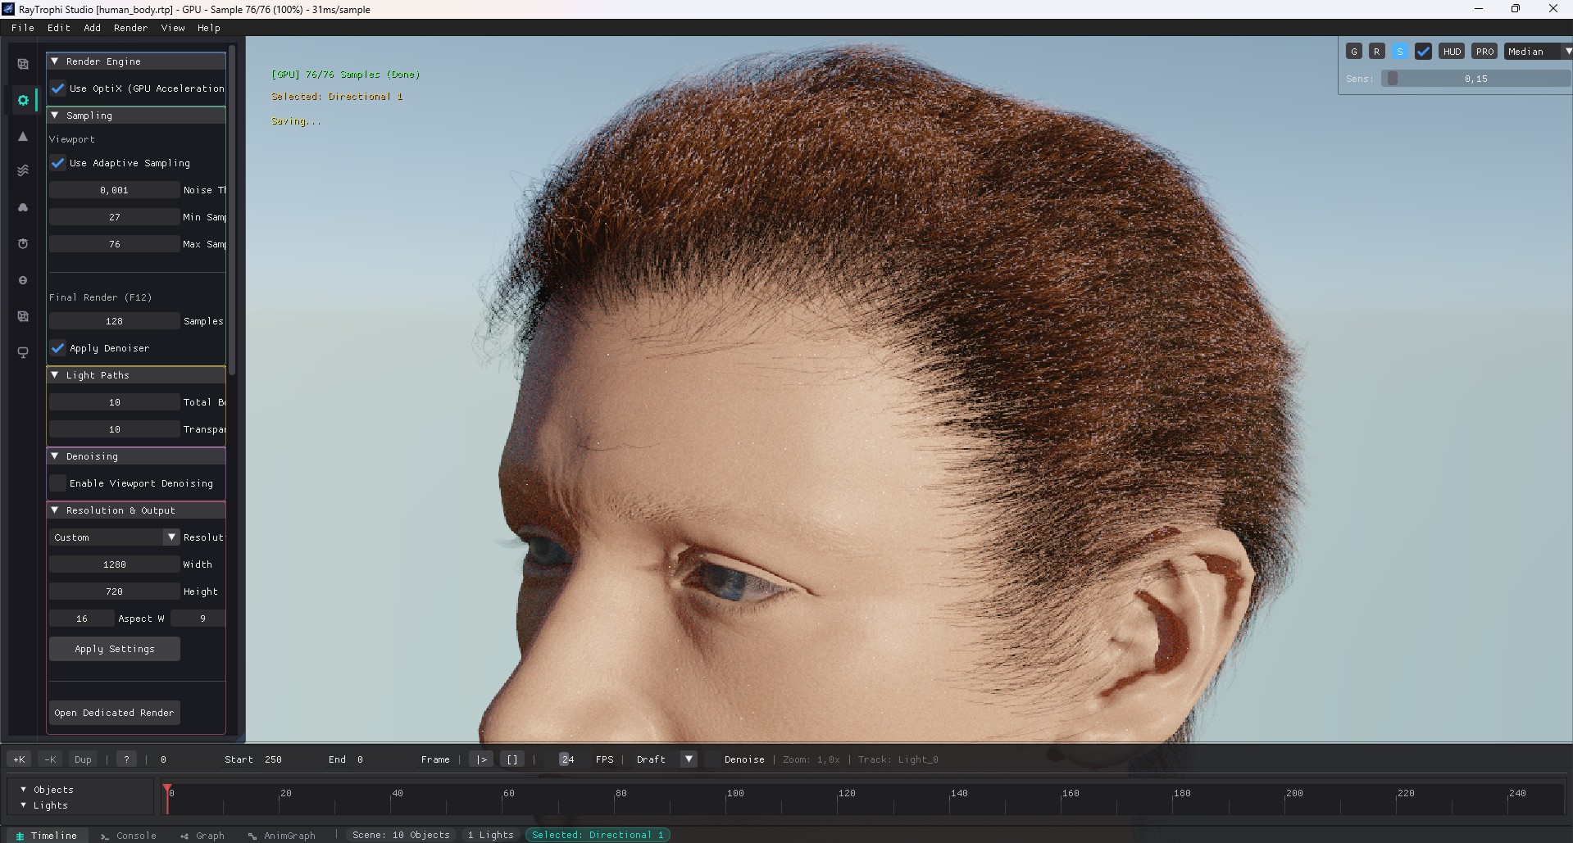
Task: Open the Custom resolution dropdown
Action: click(x=114, y=537)
